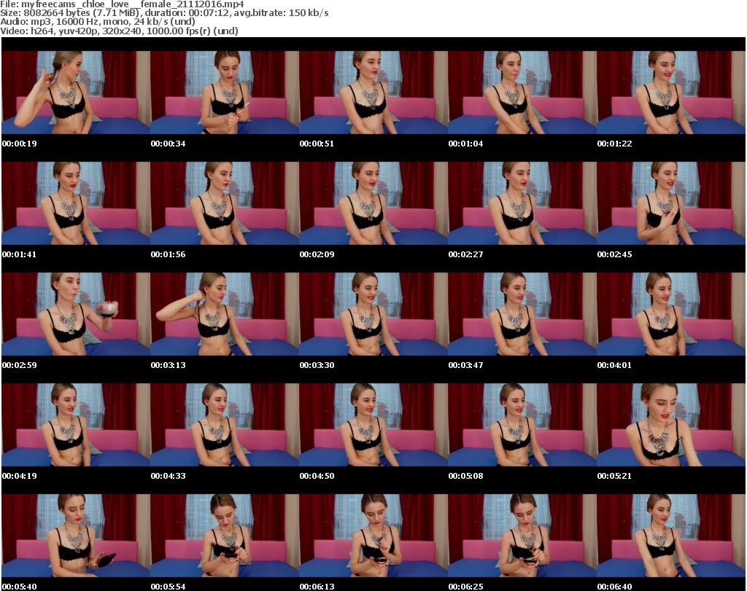The image size is (747, 591).
Task: Click the file name line 'myfreecams_chloe_love__female_21112016.mp4'
Action: coord(122,4)
